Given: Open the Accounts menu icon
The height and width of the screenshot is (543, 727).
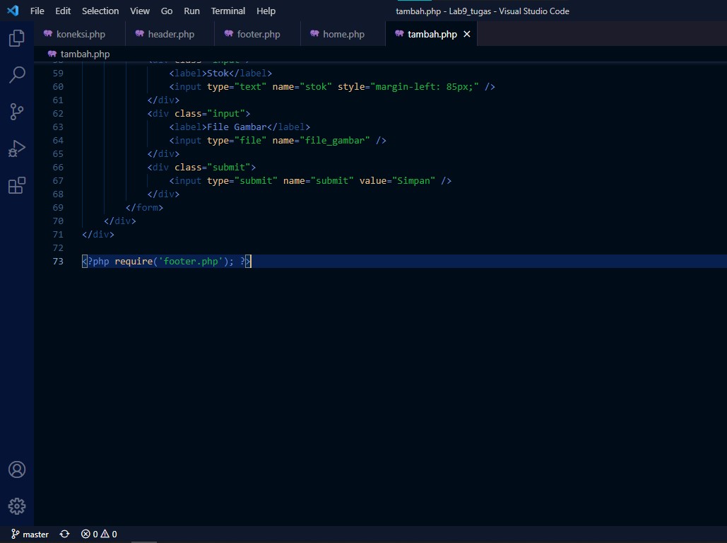Looking at the screenshot, I should click(17, 469).
